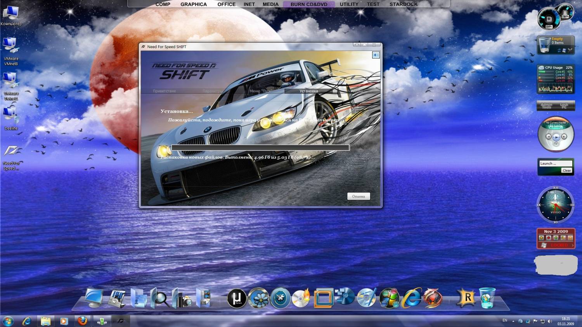Open the Recycle Bin Empty widget

(x=556, y=45)
